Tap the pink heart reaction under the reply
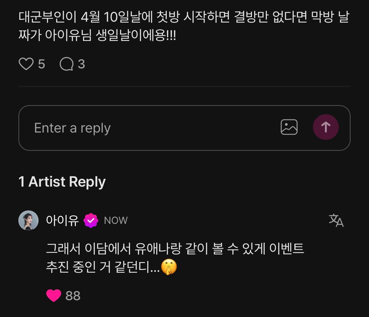The height and width of the screenshot is (317, 369). (x=53, y=295)
